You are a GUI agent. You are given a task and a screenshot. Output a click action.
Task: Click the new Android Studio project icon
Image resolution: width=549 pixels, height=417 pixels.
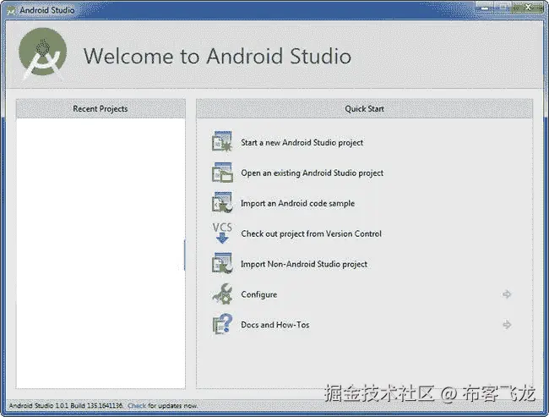[222, 142]
